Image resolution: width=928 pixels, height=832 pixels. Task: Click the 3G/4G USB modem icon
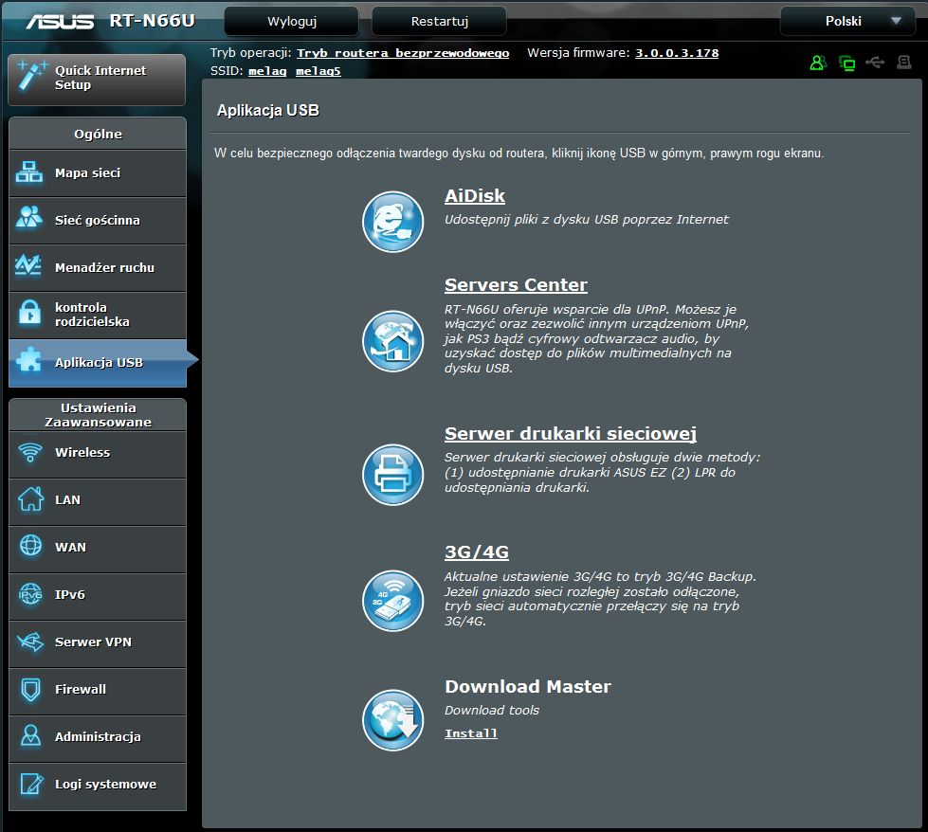point(393,601)
